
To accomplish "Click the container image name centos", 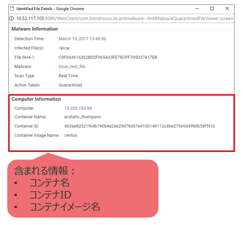I will 71,135.
